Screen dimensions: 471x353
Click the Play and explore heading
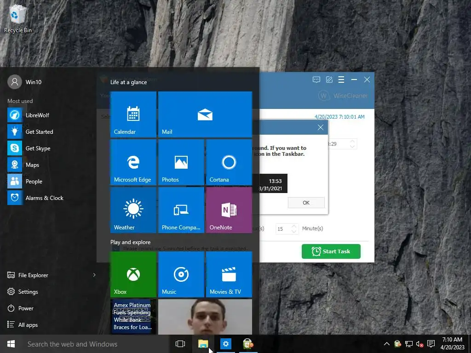click(x=130, y=242)
